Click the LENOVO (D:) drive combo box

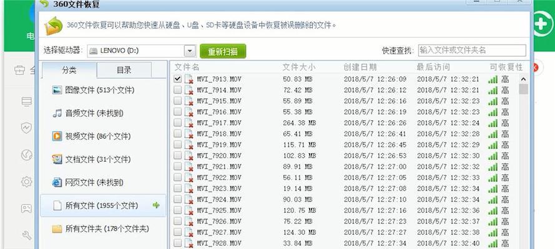141,51
